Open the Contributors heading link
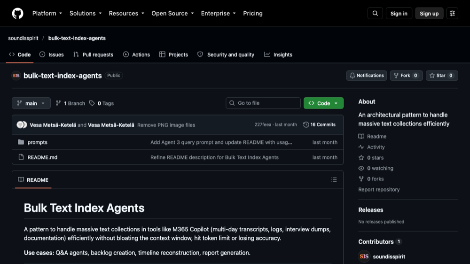The height and width of the screenshot is (264, 470). (380, 241)
